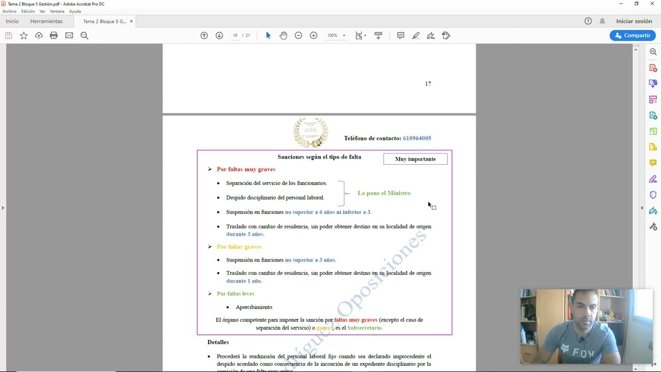The height and width of the screenshot is (372, 661).
Task: Activate the selection arrow tool
Action: (268, 36)
